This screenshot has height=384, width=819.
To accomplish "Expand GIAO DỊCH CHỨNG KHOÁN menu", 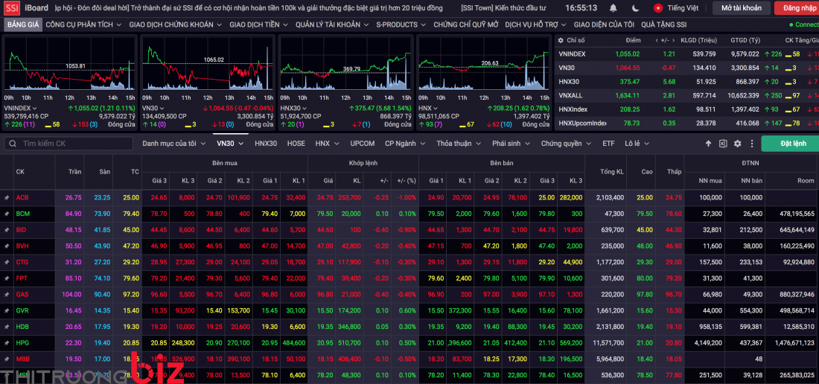I will point(176,25).
